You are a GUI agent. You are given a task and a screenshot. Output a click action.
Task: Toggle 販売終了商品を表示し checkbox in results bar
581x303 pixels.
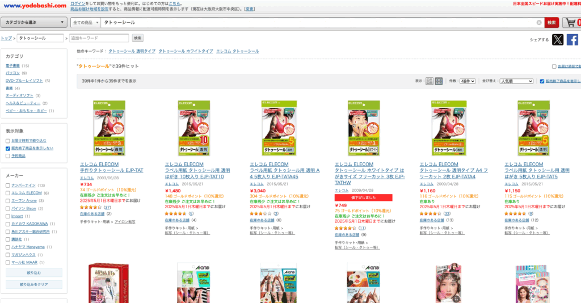click(542, 81)
